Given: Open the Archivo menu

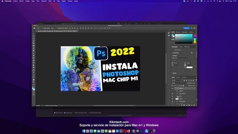Looking at the screenshot, I should (x=15, y=1).
